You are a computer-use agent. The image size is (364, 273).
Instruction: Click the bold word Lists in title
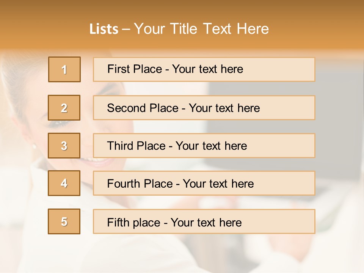104,29
